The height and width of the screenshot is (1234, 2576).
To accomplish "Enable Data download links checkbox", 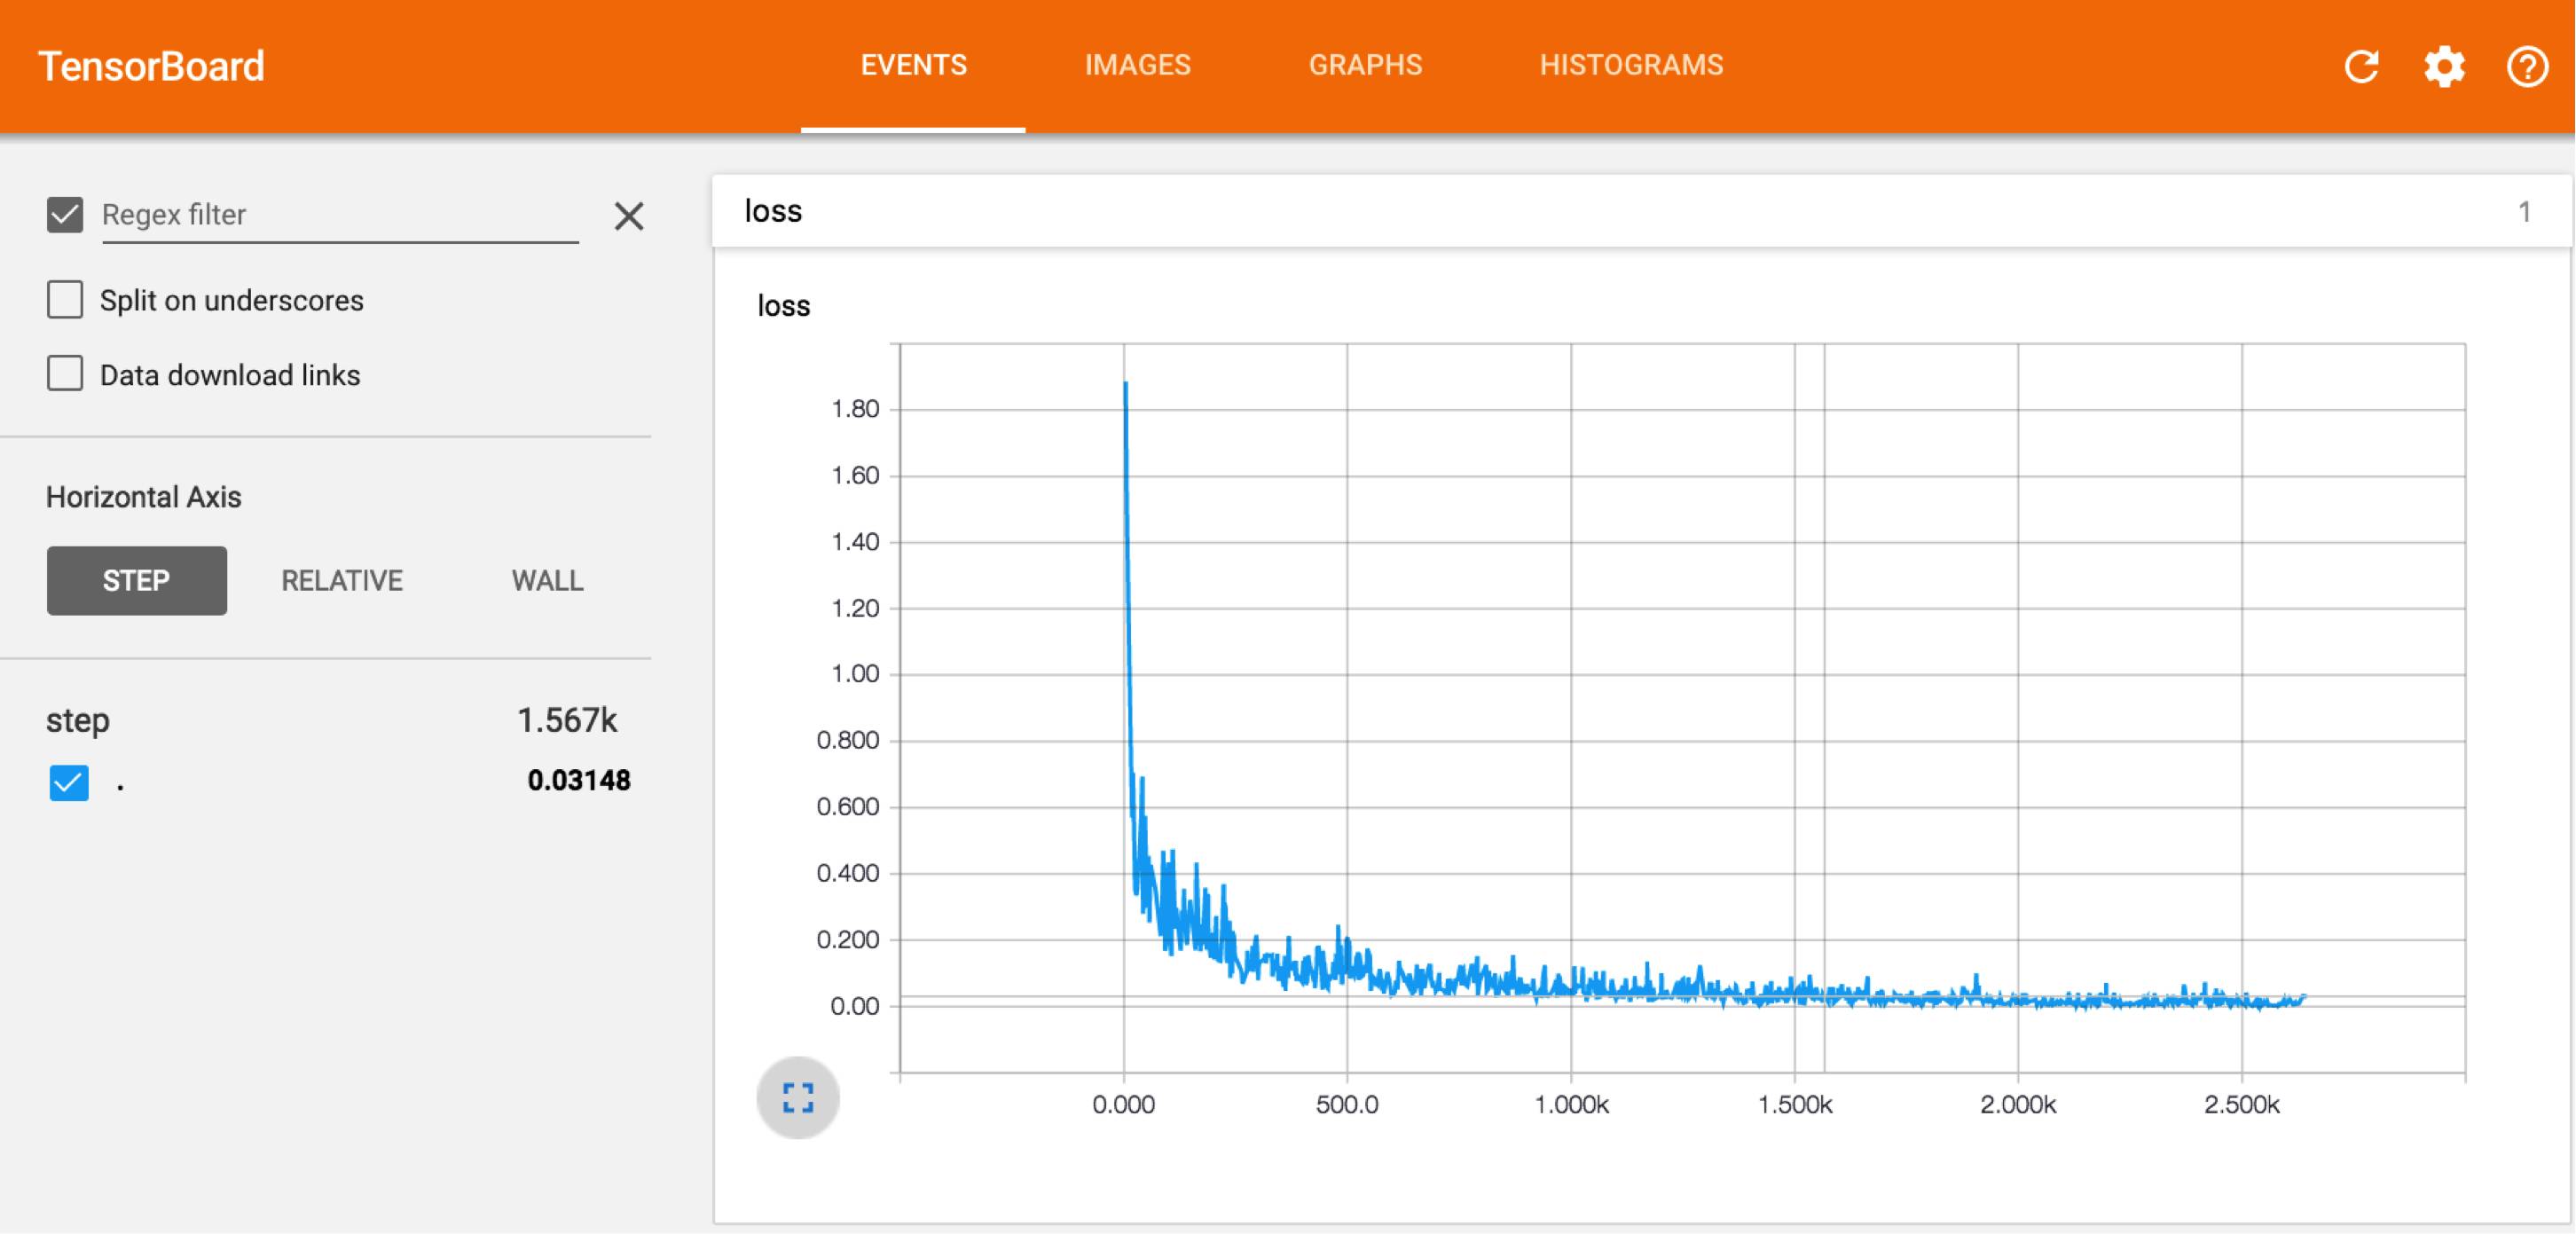I will pyautogui.click(x=65, y=374).
